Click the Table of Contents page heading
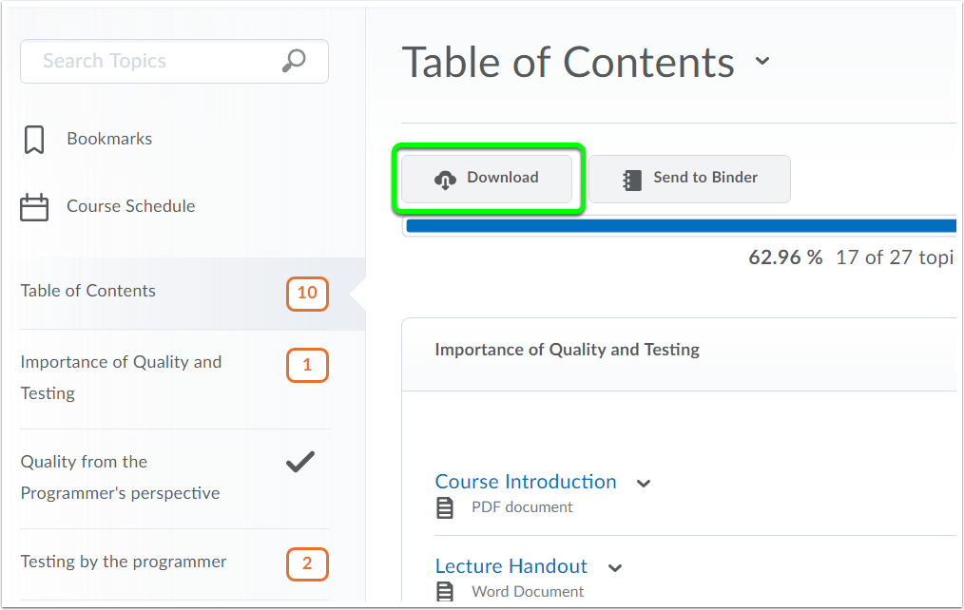 [x=569, y=63]
